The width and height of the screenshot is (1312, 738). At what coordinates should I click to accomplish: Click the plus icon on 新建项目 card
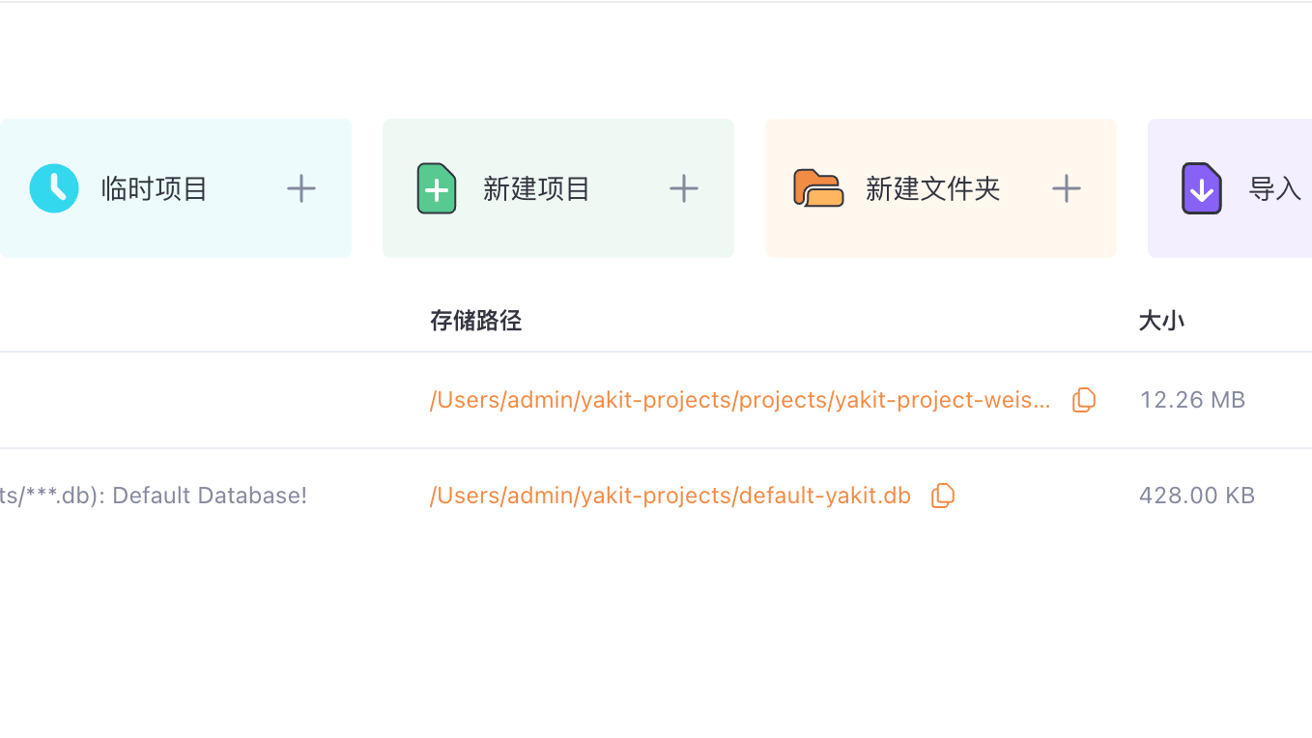683,188
